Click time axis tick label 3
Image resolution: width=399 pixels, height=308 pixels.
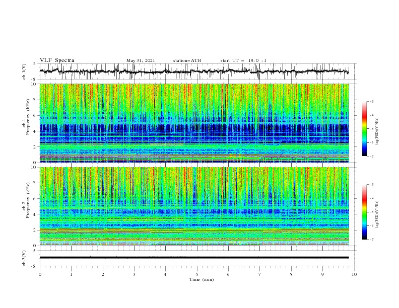pos(134,274)
